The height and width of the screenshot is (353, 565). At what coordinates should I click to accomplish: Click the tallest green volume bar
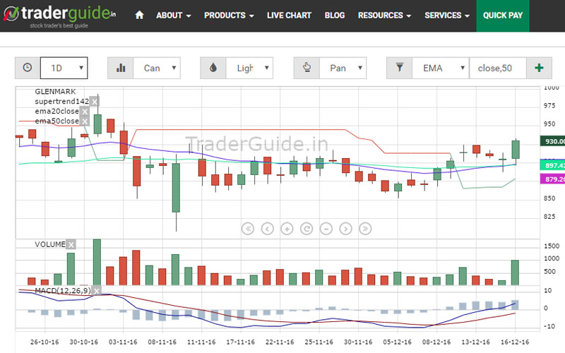click(97, 262)
